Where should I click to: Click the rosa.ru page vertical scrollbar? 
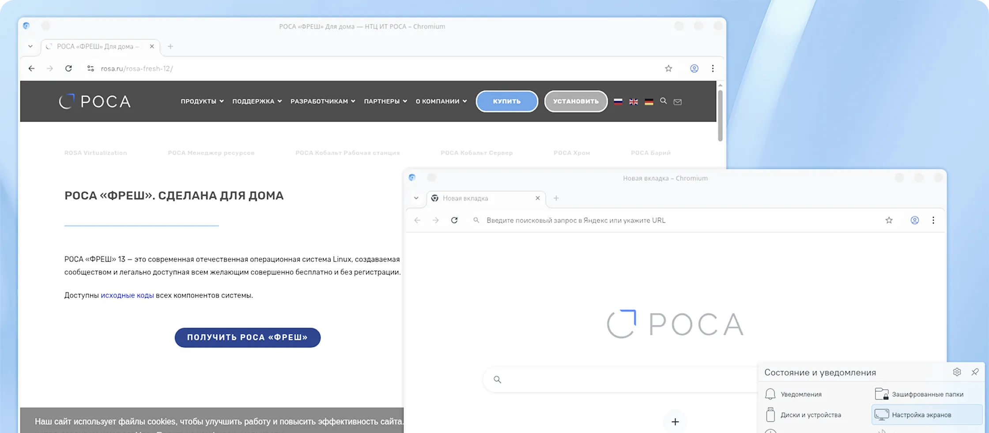coord(720,116)
